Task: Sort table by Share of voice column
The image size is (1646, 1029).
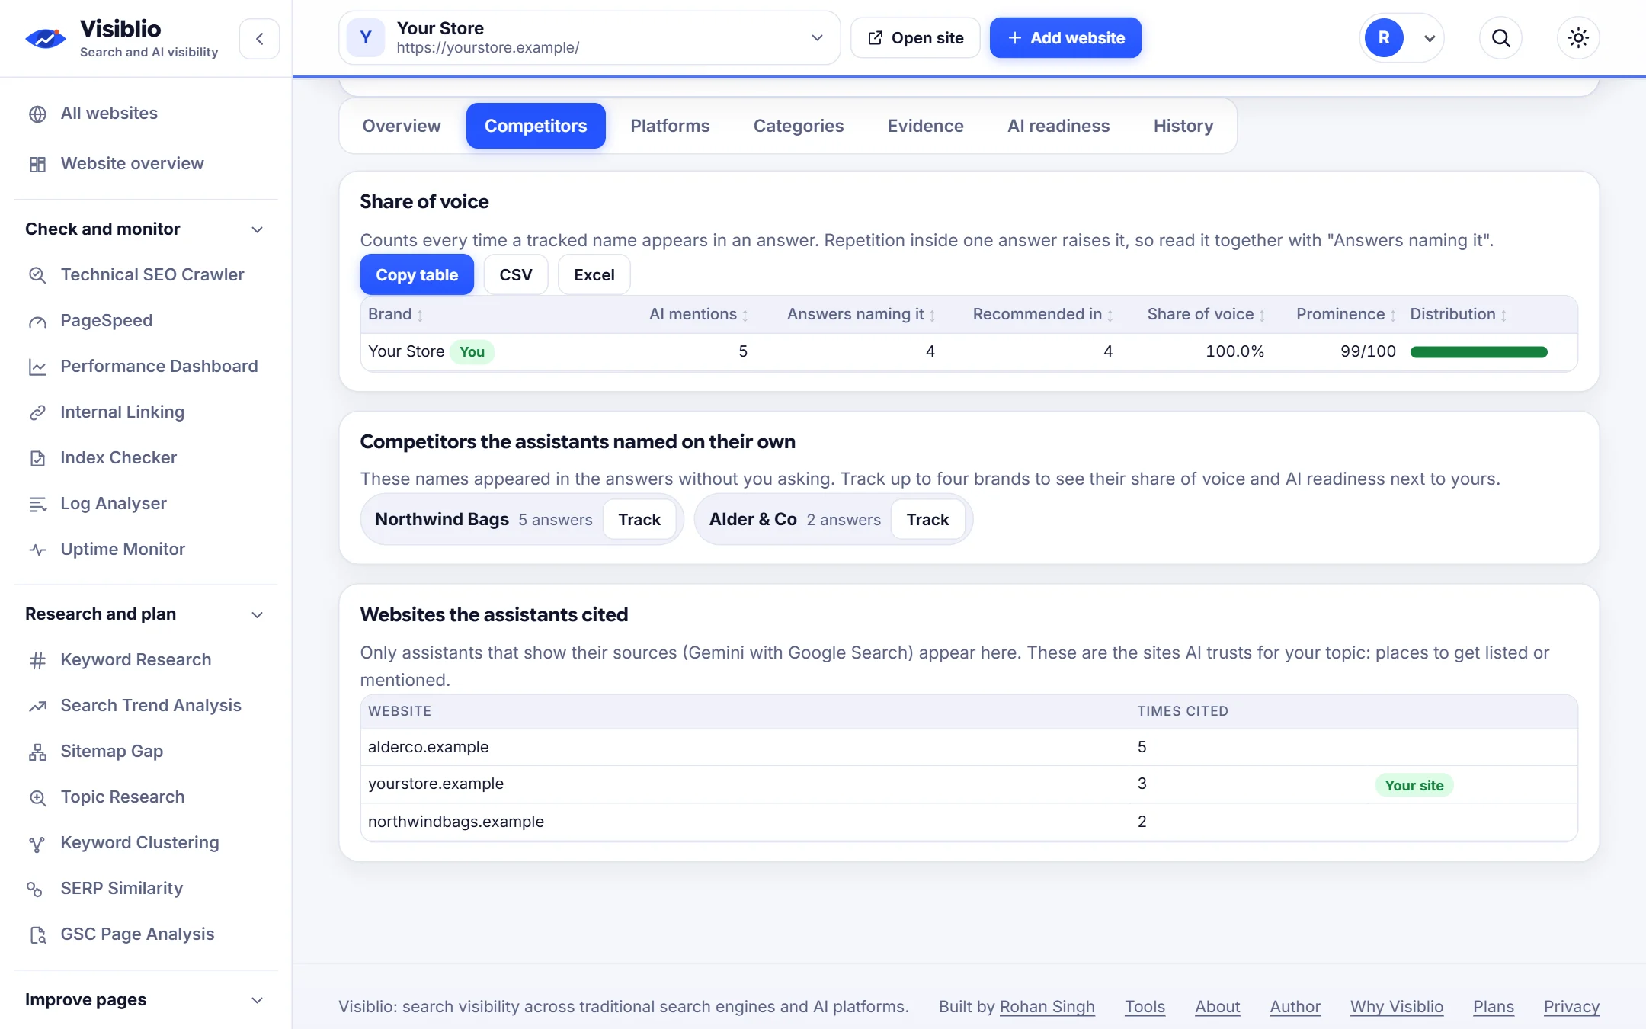Action: click(1206, 314)
